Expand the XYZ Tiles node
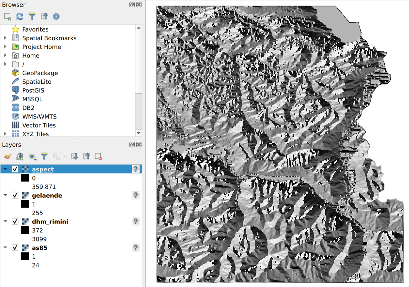Viewport: 409px width, 287px height. tap(5, 134)
